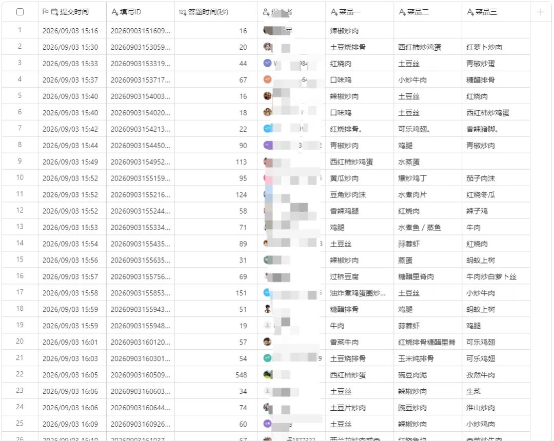Click the cell 青椒炒蛋
554x441 pixels.
[496, 64]
